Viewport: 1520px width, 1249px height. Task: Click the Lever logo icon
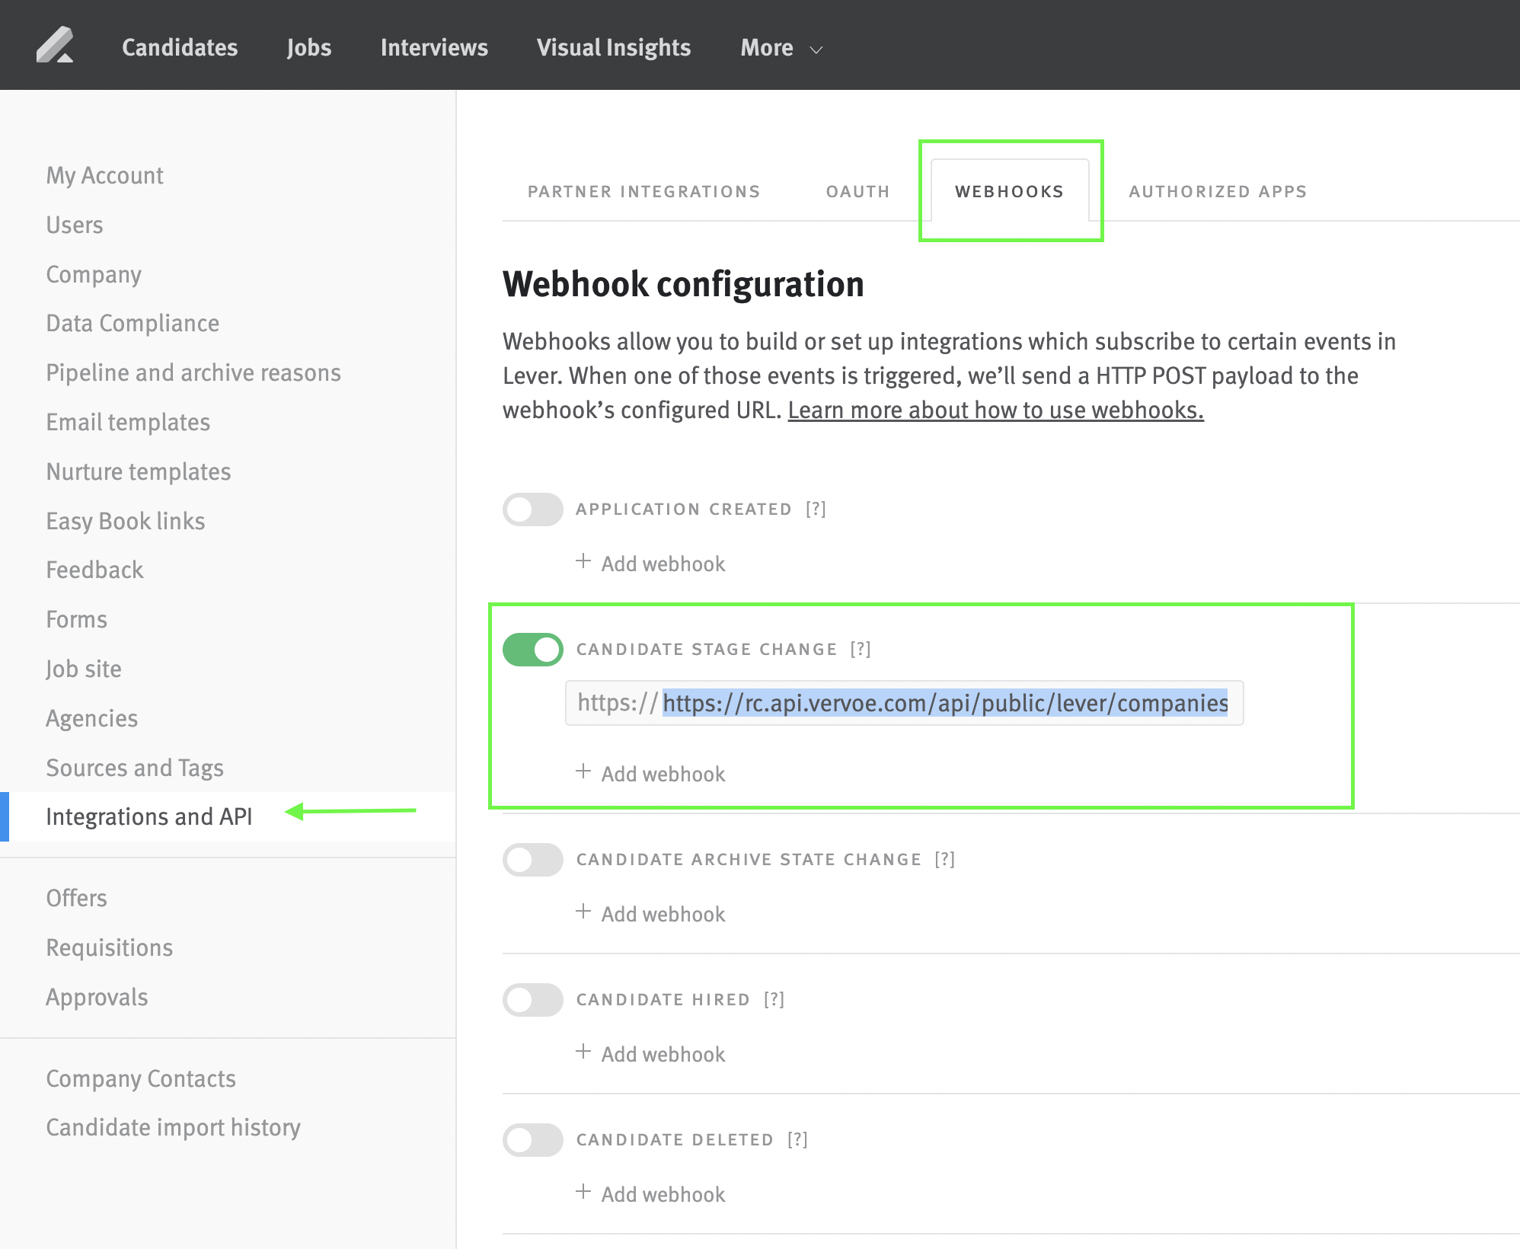point(55,46)
